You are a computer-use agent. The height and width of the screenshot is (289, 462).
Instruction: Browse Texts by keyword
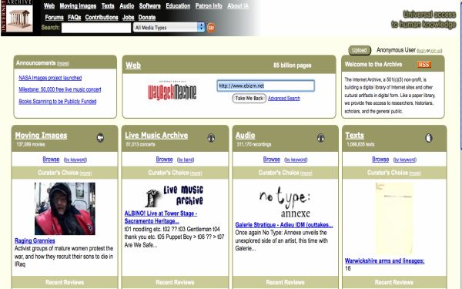[x=405, y=160]
